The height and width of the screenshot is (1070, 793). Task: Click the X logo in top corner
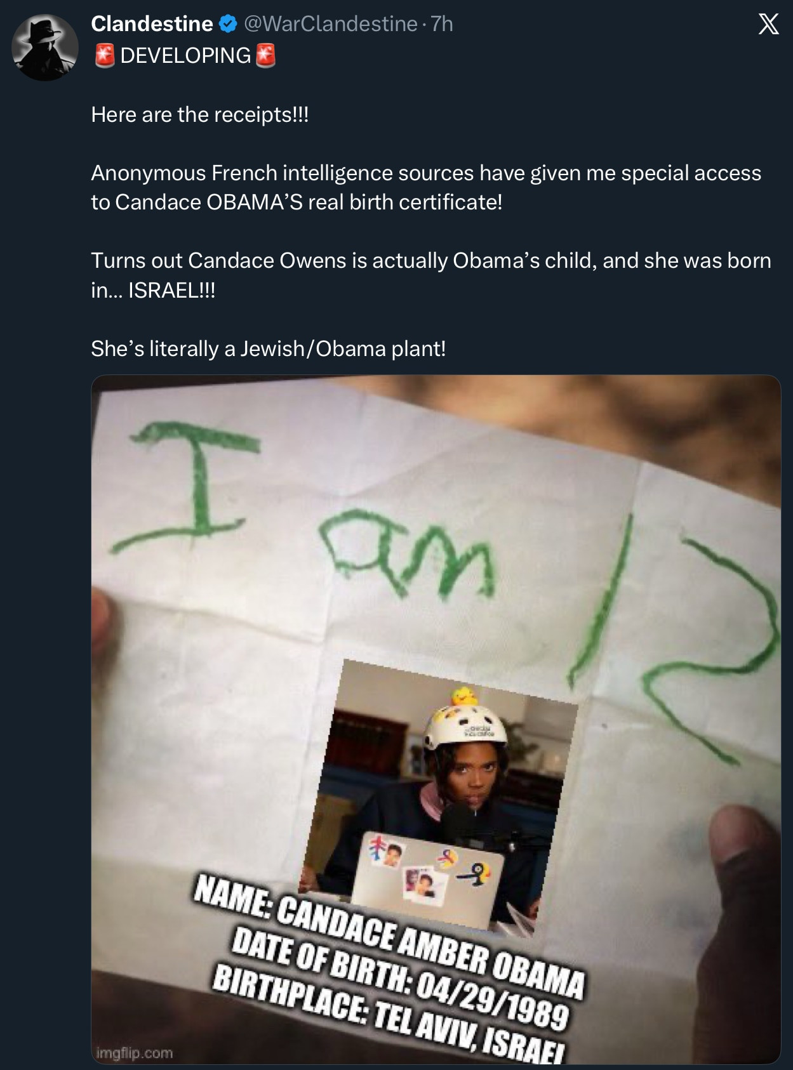pos(768,25)
